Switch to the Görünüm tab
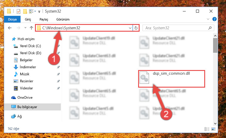The width and height of the screenshot is (226, 138). [x=63, y=19]
